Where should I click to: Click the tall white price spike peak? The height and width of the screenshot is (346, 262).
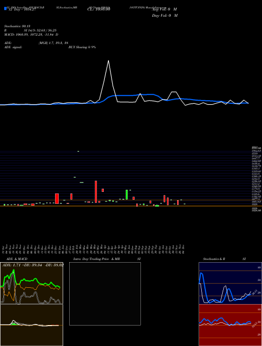point(108,61)
